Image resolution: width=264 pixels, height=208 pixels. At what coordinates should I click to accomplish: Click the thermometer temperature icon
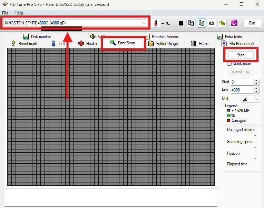tap(156, 23)
